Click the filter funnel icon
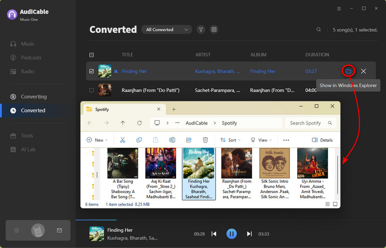This screenshot has height=248, width=386. tap(201, 29)
